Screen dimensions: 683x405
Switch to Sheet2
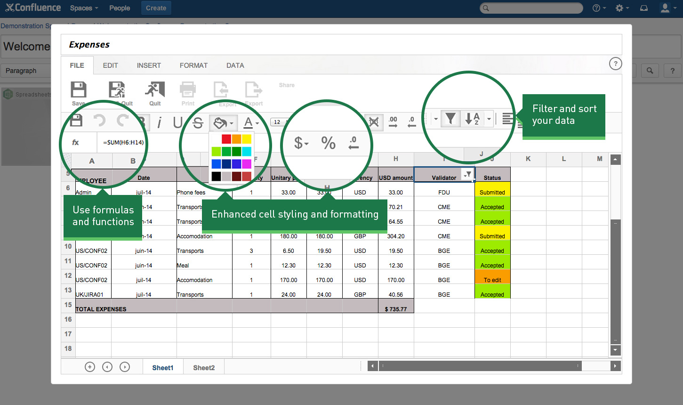point(203,367)
